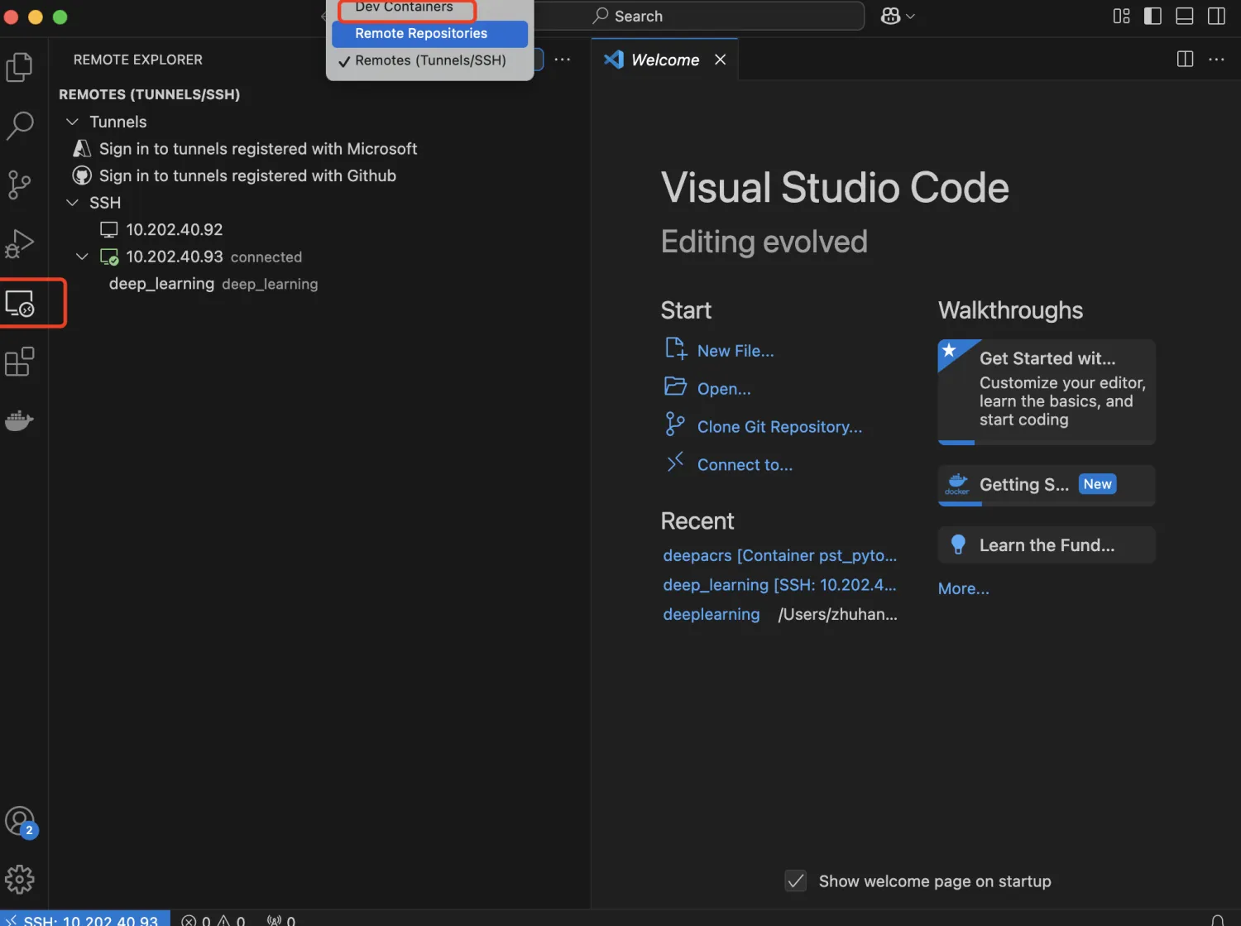The height and width of the screenshot is (926, 1241).
Task: Open the Search view in activity bar
Action: (x=20, y=126)
